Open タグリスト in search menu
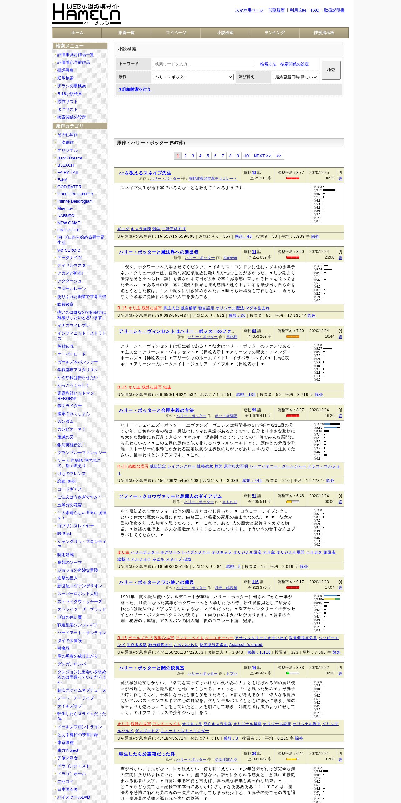The image size is (401, 803). tap(67, 109)
